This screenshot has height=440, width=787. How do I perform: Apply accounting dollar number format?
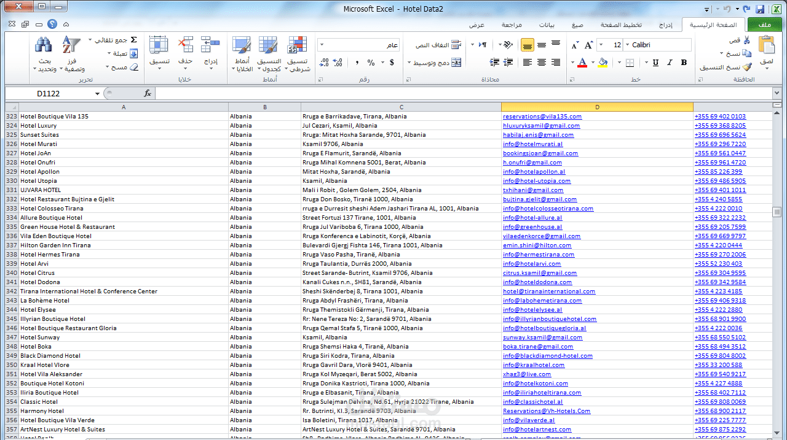392,63
